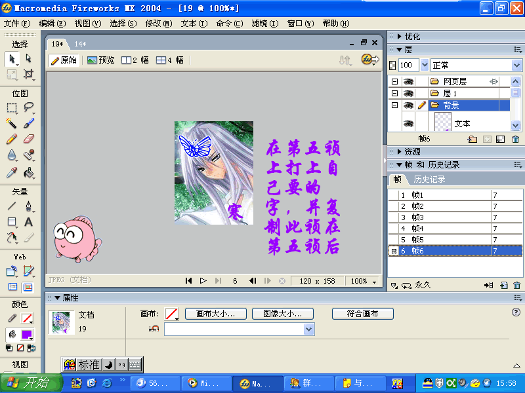This screenshot has width=525, height=393.
Task: Click the Show Slices and Hotspots icon
Action: click(28, 287)
